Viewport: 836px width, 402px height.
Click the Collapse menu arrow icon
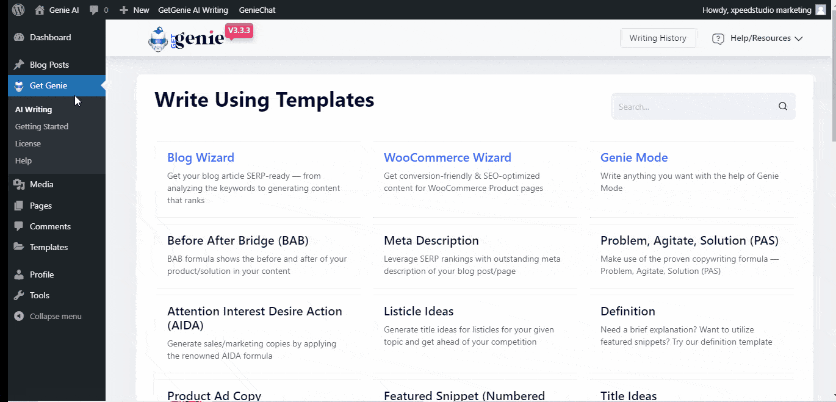[19, 316]
